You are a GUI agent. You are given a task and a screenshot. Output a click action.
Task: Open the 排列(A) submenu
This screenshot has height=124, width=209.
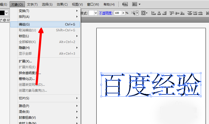[x=45, y=17]
